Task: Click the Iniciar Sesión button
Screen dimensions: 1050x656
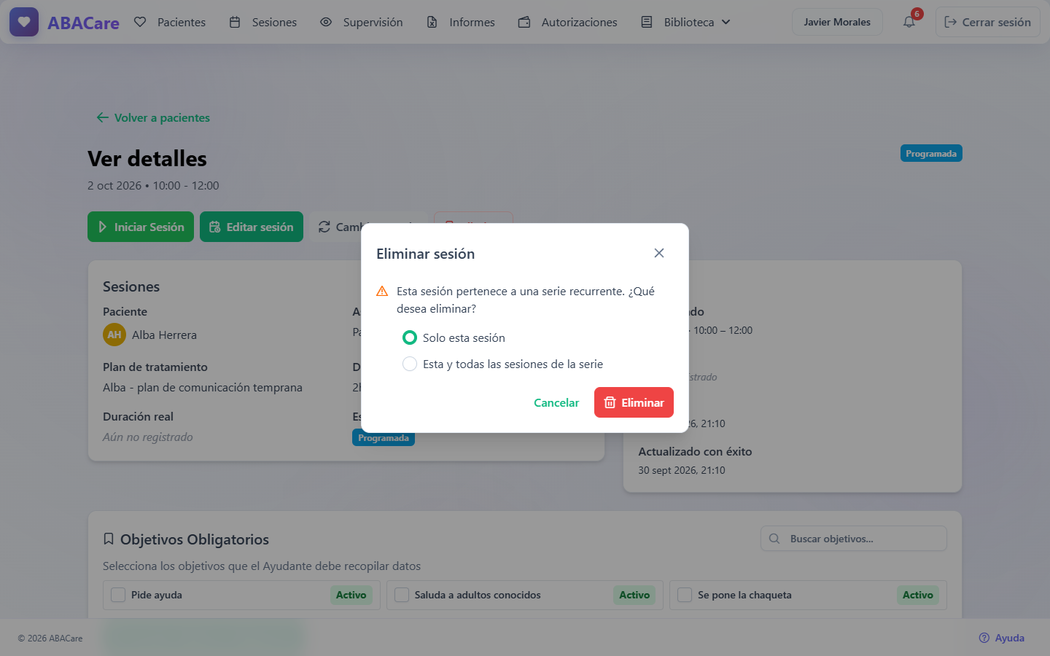Action: [x=141, y=227]
